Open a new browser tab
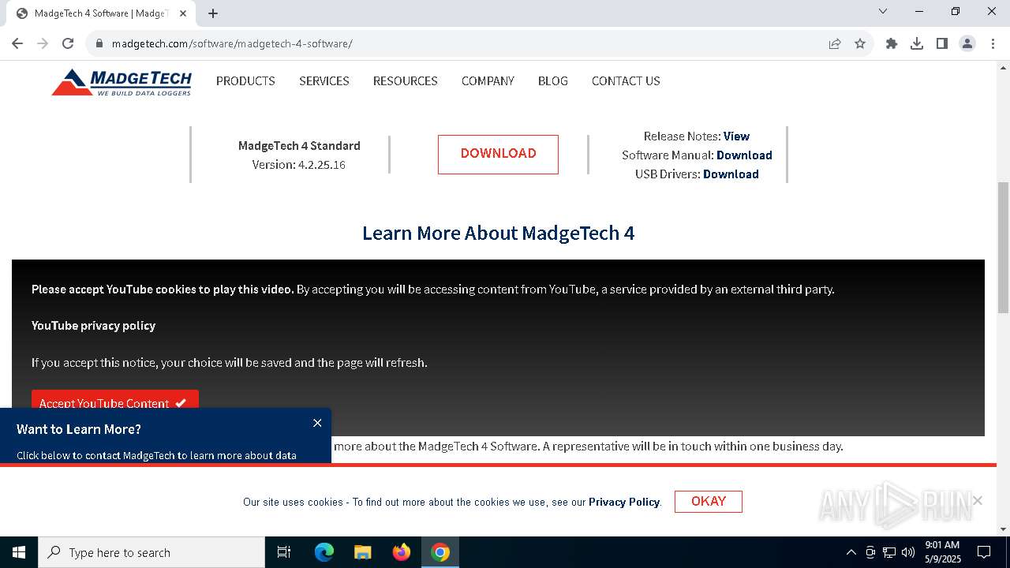The image size is (1010, 568). tap(213, 13)
